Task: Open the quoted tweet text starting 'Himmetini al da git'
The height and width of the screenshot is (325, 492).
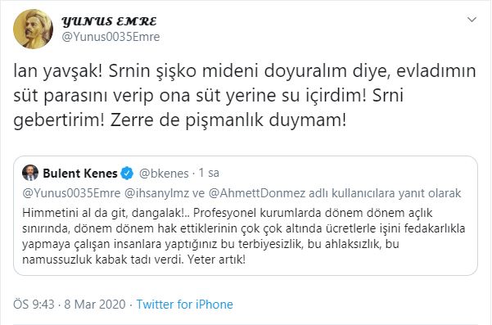Action: pos(243,237)
